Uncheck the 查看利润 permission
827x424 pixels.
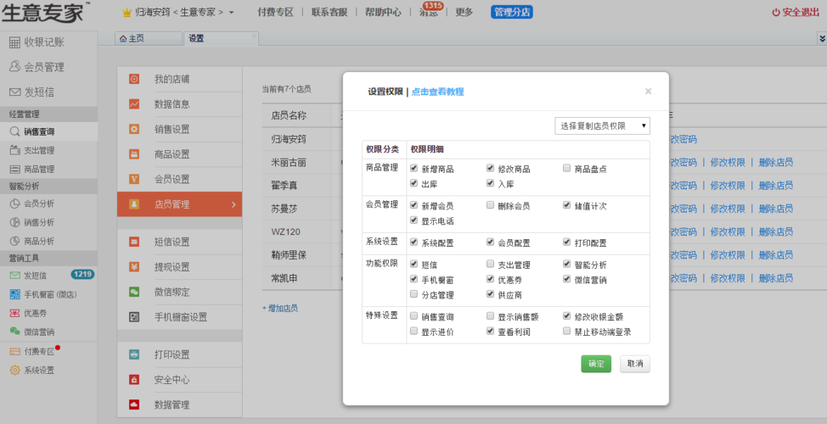tap(491, 332)
